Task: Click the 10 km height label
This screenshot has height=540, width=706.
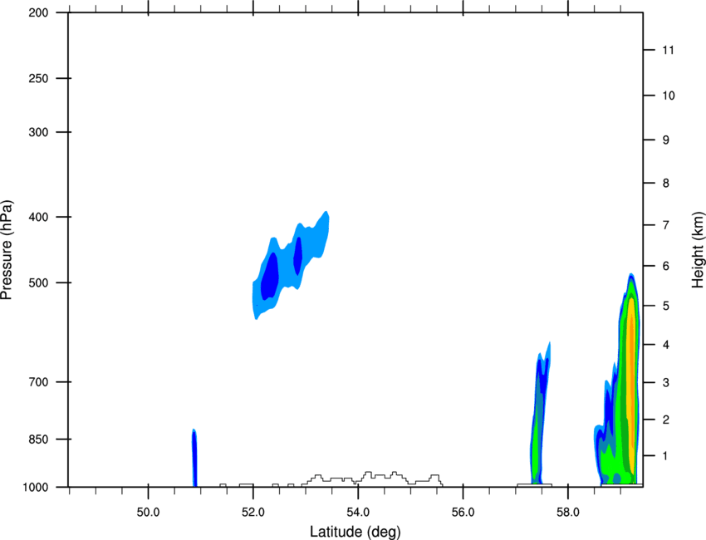Action: click(x=669, y=96)
